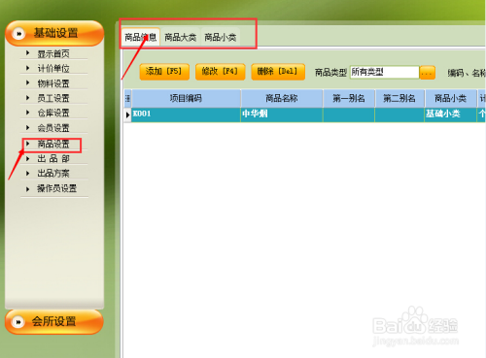Image resolution: width=486 pixels, height=358 pixels.
Task: Collapse the 基础设置 panel arrow icon
Action: (18, 34)
